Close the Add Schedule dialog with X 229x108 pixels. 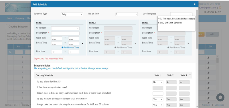(195, 4)
